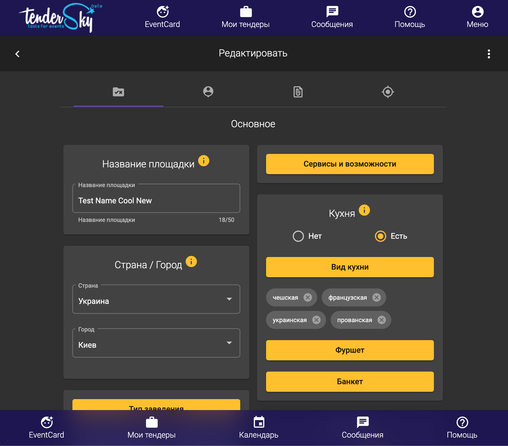The width and height of the screenshot is (508, 446).
Task: Open Сервисы и возможности
Action: [x=350, y=164]
